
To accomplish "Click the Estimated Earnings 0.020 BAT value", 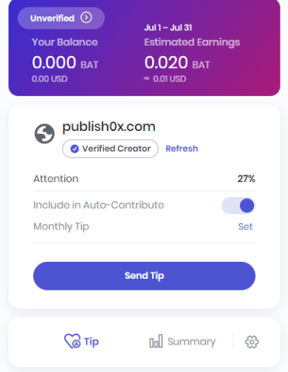I will tap(177, 62).
